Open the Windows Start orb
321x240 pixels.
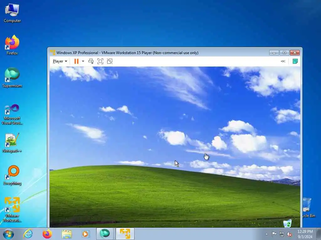(8, 234)
